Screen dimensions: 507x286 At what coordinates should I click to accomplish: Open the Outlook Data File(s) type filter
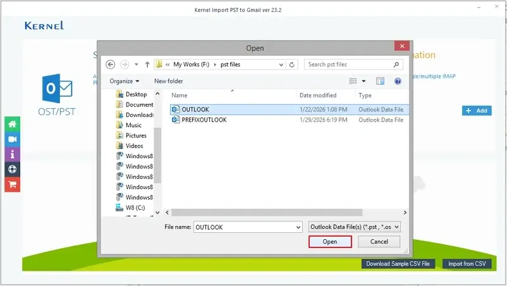355,227
